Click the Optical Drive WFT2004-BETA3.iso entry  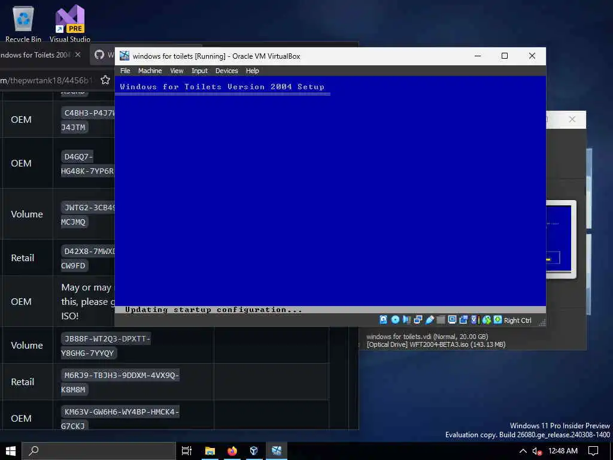[436, 344]
